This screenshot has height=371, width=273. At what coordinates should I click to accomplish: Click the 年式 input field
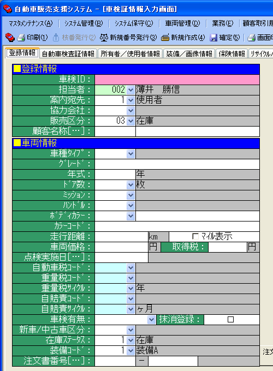click(x=115, y=175)
